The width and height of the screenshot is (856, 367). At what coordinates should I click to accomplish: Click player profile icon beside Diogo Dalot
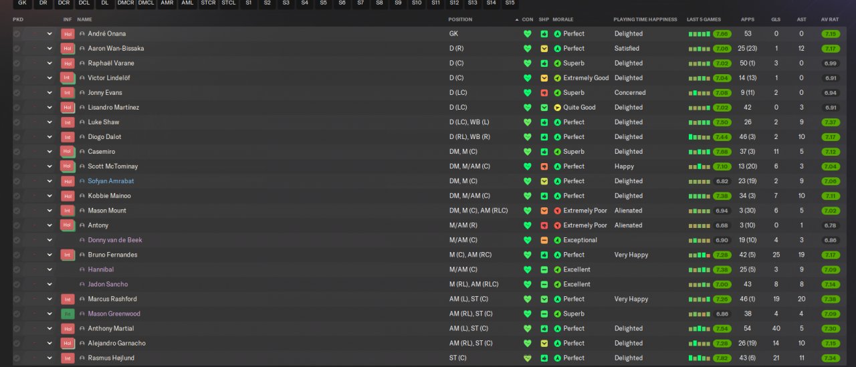pyautogui.click(x=82, y=137)
